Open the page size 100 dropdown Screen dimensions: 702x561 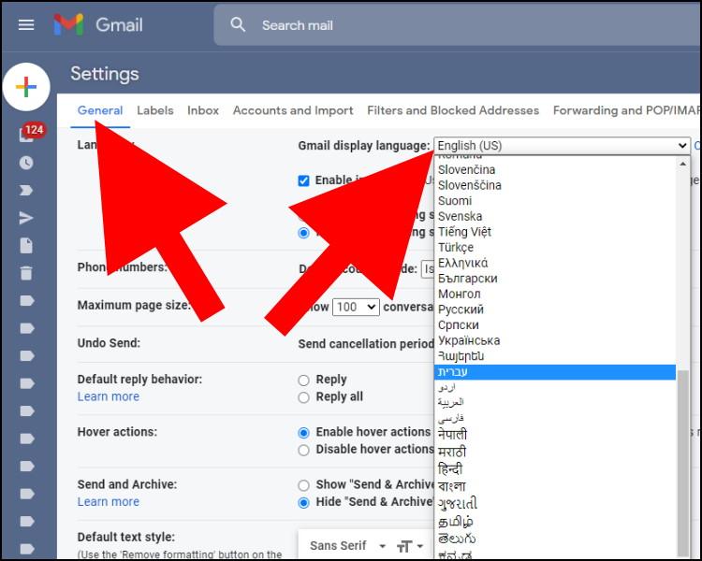356,308
